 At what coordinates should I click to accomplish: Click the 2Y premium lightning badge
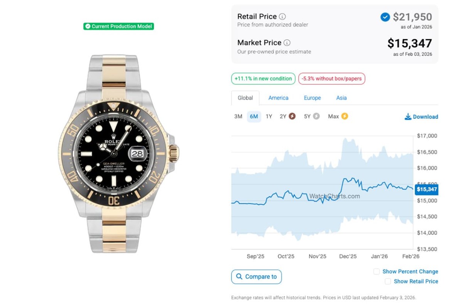[x=292, y=116]
